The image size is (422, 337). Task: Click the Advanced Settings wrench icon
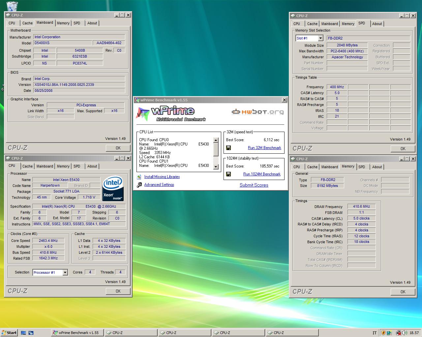click(x=139, y=185)
